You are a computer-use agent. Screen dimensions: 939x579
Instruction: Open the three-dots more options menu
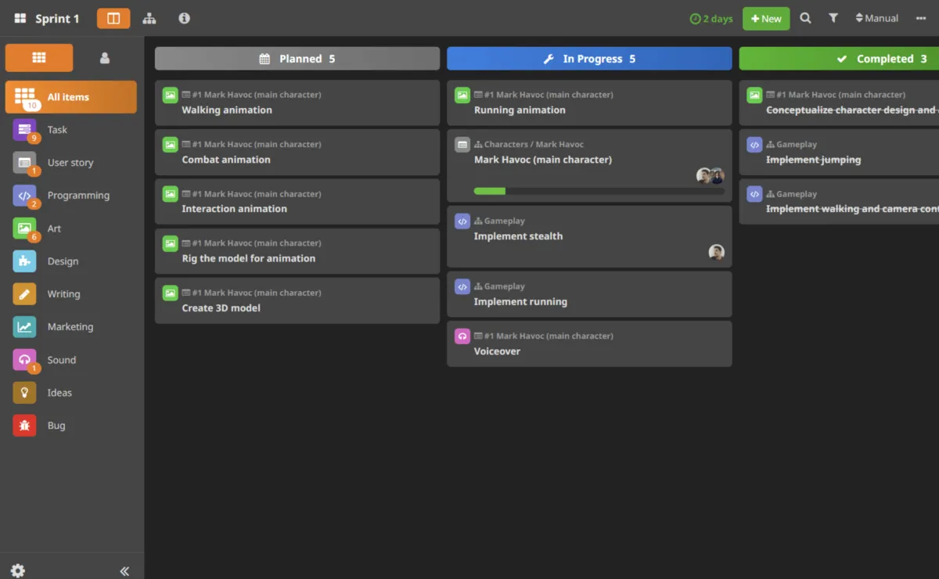point(920,18)
